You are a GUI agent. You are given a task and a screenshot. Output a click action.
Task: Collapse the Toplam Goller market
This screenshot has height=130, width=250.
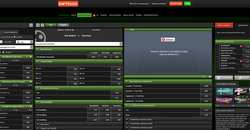pos(38,61)
